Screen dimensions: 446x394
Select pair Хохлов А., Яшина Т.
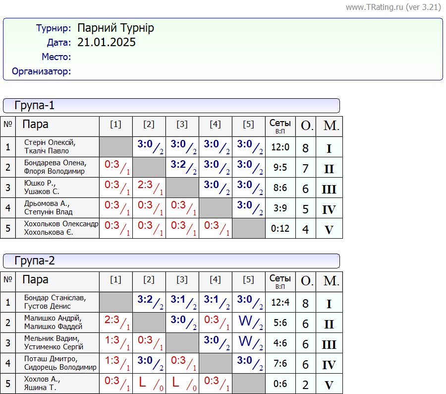[x=42, y=384]
